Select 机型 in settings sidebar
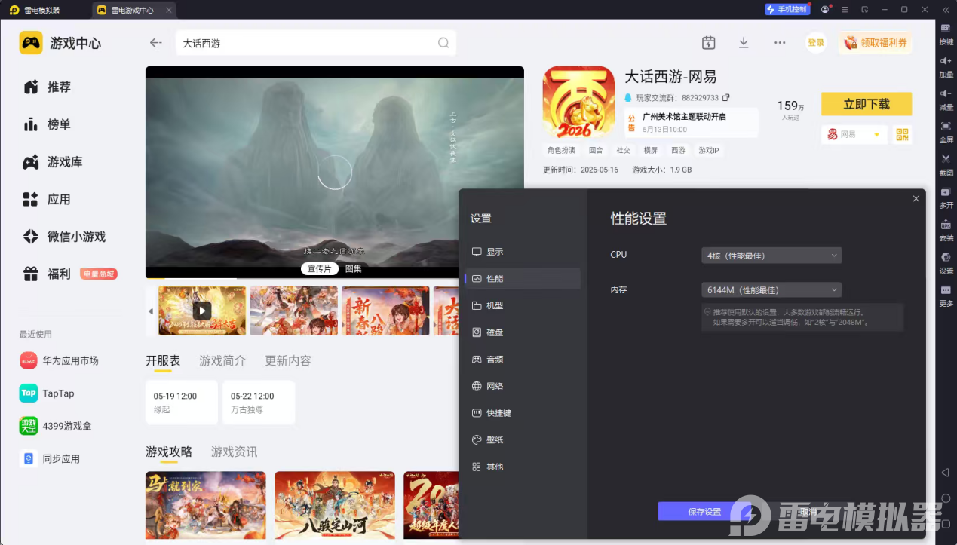This screenshot has height=545, width=957. (523, 305)
